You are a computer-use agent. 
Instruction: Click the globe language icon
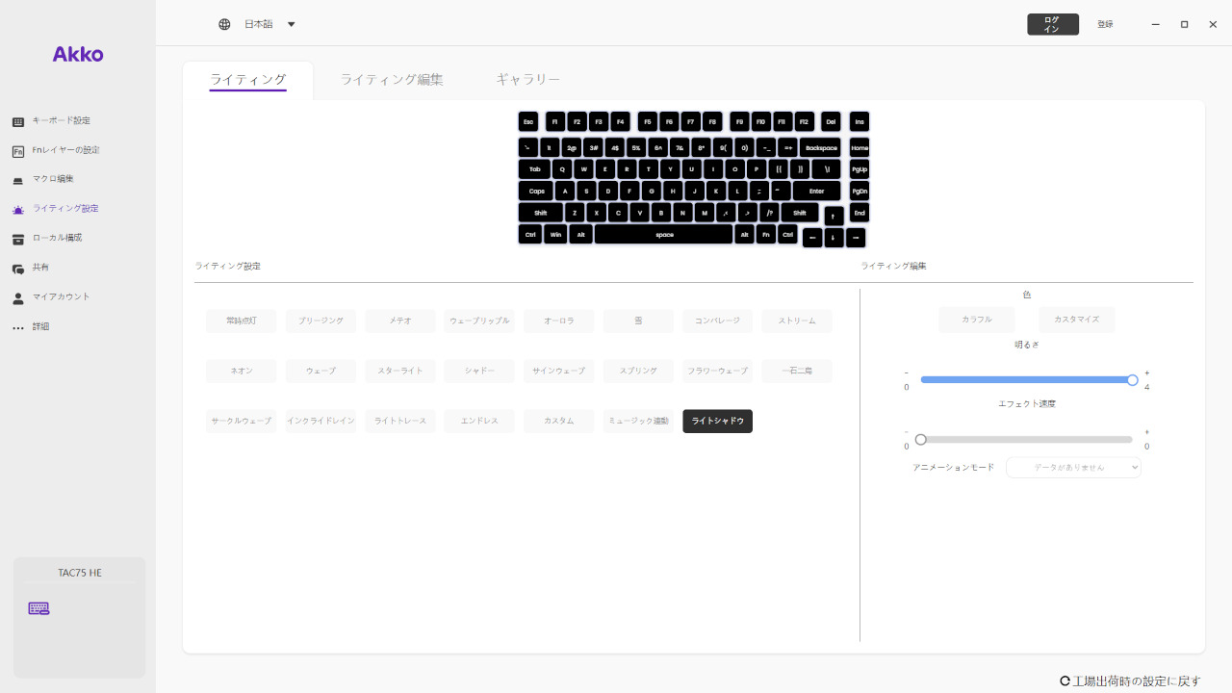click(224, 24)
